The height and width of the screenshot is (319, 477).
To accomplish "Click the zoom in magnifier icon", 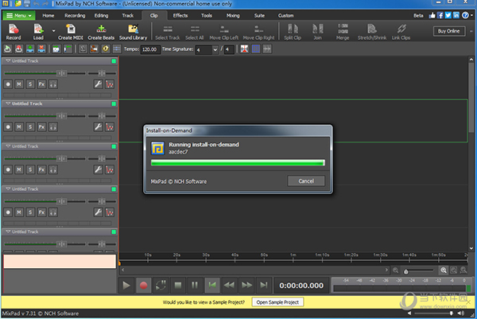I will tap(444, 270).
